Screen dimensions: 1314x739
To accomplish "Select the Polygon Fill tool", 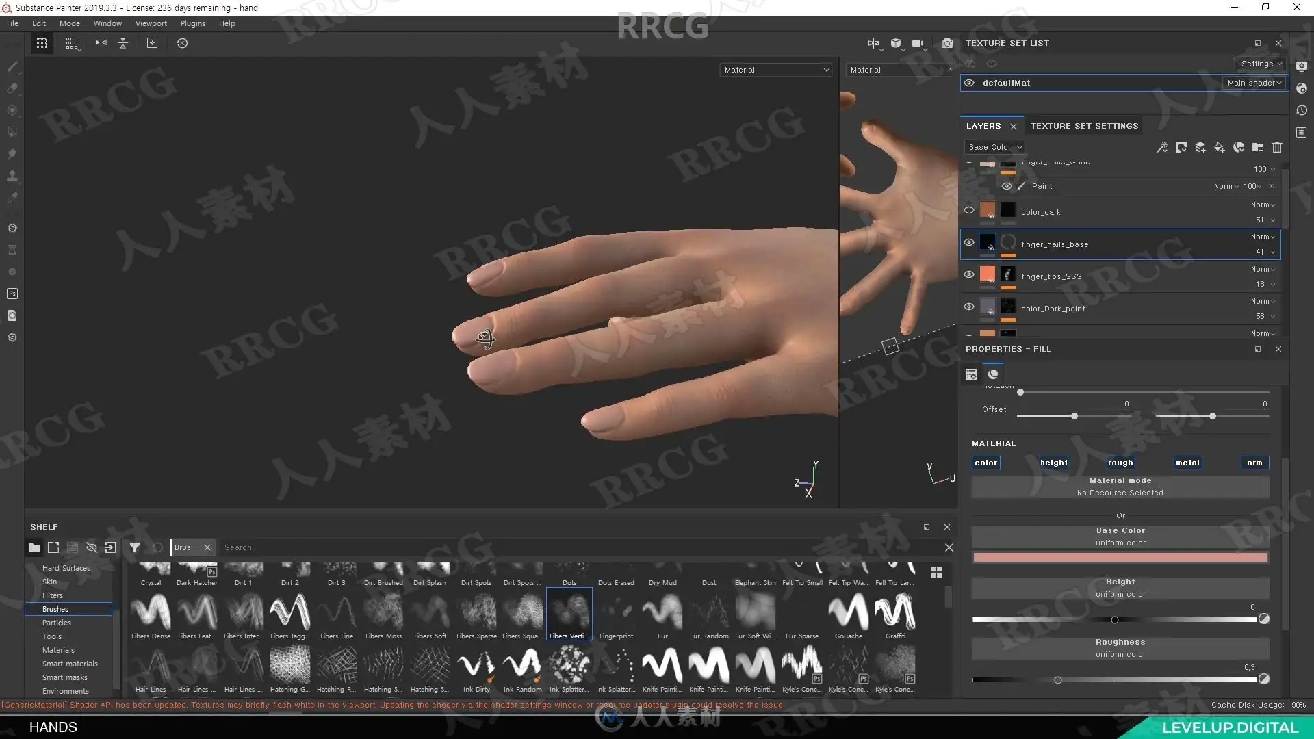I will point(12,131).
